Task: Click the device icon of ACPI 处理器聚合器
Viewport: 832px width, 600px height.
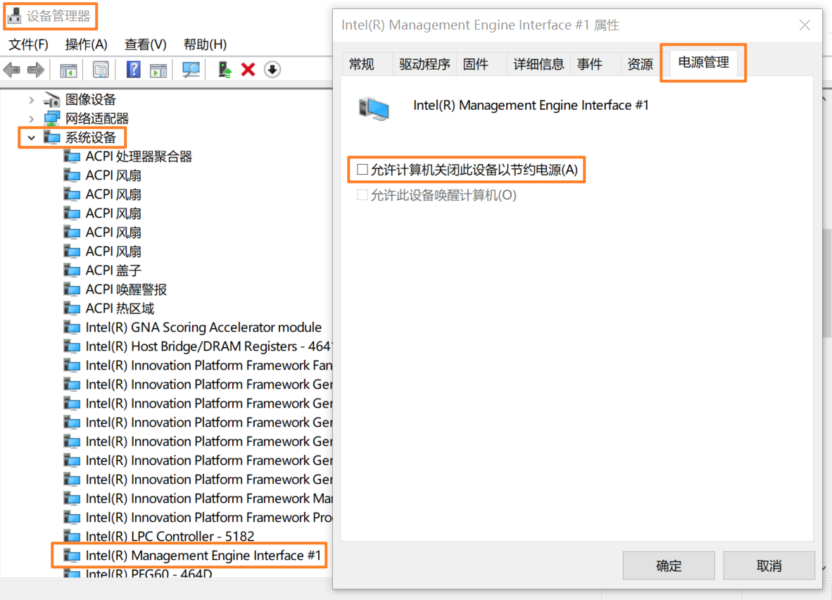Action: (x=72, y=156)
